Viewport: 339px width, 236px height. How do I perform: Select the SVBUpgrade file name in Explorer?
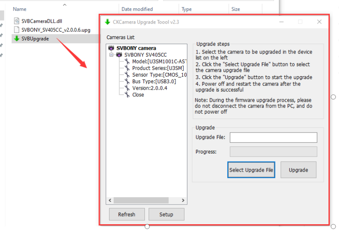35,39
